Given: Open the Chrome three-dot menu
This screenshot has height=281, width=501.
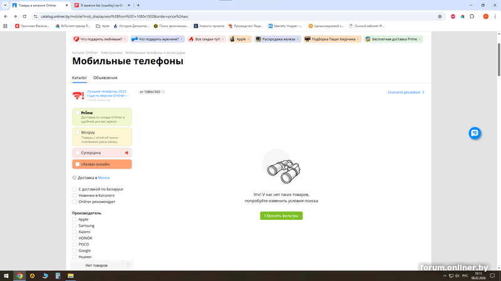Looking at the screenshot, I should (495, 16).
